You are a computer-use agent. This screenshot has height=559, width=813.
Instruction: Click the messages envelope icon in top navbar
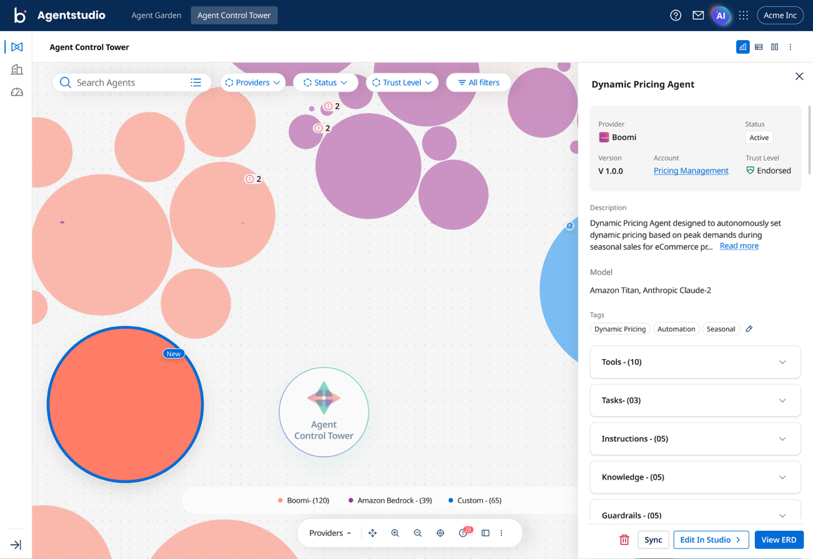[x=698, y=16]
